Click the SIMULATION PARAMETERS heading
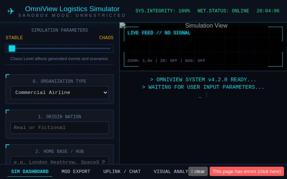287x179 pixels. pos(59,30)
